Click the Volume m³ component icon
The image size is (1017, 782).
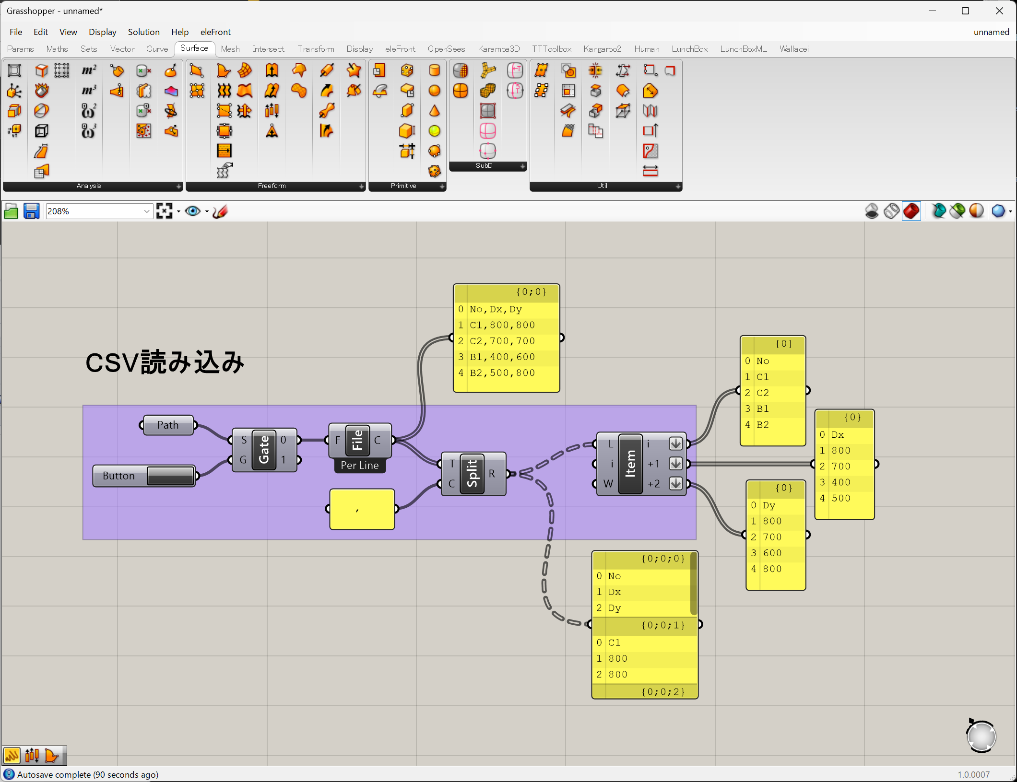(x=89, y=91)
